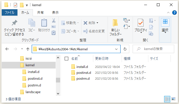
Task: Click the address bar path field
Action: click(76, 49)
